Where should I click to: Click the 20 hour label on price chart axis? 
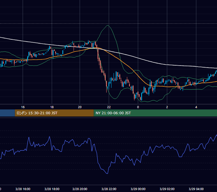pos(80,107)
